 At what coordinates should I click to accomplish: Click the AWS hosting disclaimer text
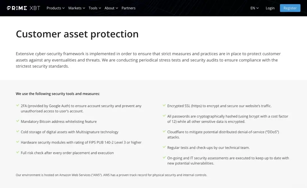(111, 175)
